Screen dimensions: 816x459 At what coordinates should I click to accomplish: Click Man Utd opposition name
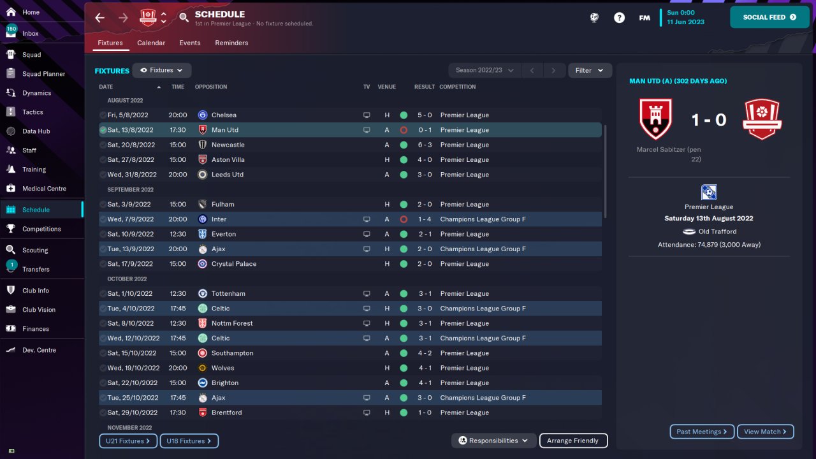(x=225, y=130)
